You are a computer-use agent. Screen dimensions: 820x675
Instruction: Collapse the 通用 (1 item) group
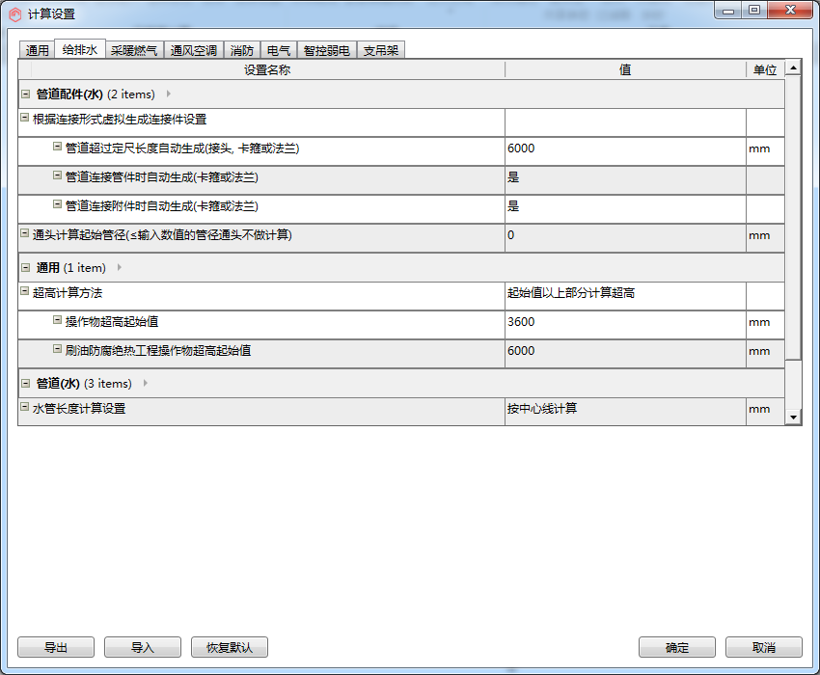[x=26, y=268]
